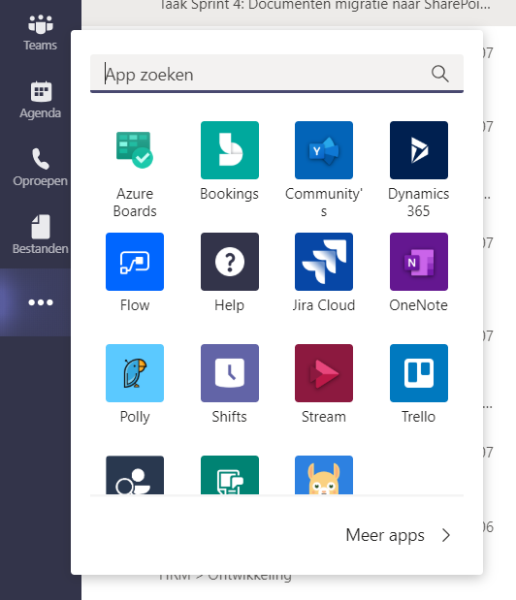Switch to Teams in sidebar
The image size is (516, 600).
click(40, 33)
